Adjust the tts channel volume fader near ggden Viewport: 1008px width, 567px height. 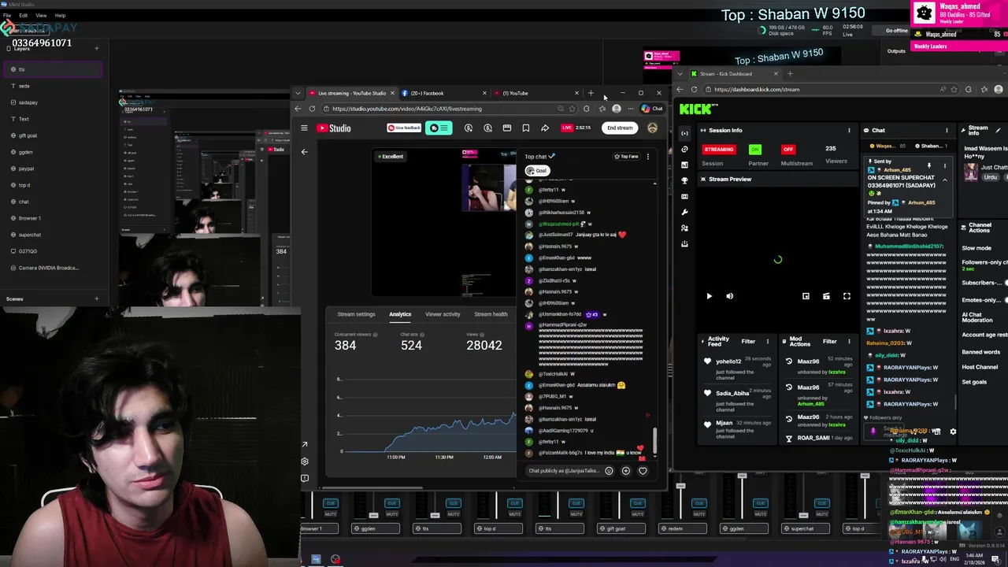click(x=435, y=516)
